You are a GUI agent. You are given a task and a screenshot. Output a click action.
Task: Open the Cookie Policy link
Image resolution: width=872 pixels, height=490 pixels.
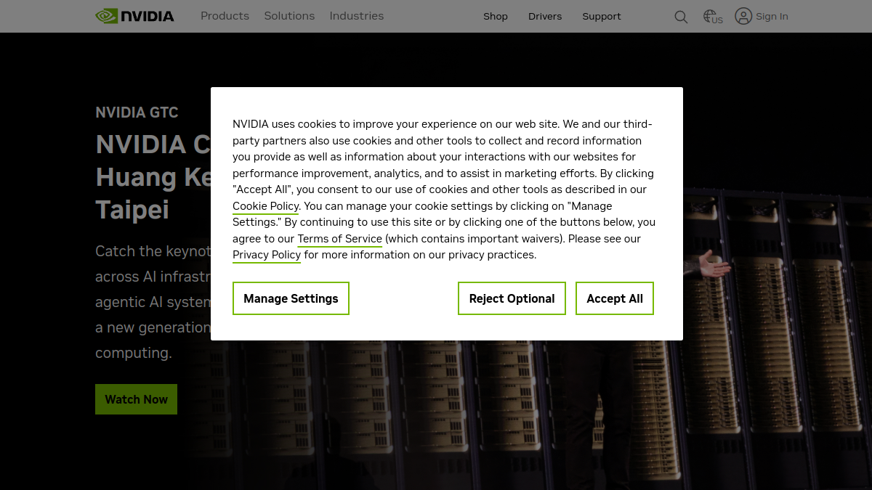tap(266, 206)
